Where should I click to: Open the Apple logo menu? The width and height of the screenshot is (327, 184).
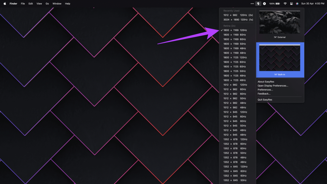(x=5, y=4)
